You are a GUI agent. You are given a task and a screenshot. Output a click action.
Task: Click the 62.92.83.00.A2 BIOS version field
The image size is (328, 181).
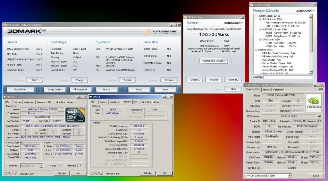coord(289,116)
